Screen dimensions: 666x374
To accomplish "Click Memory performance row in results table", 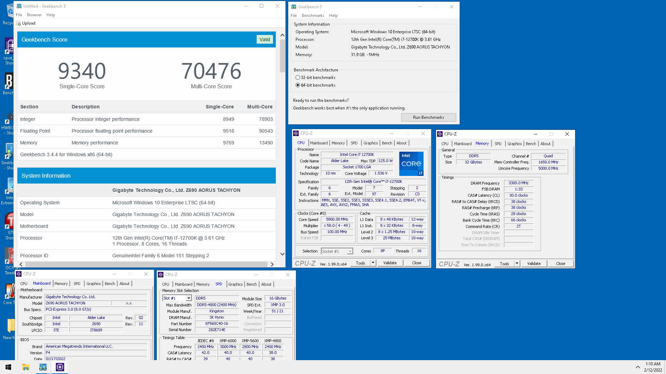I will click(146, 143).
